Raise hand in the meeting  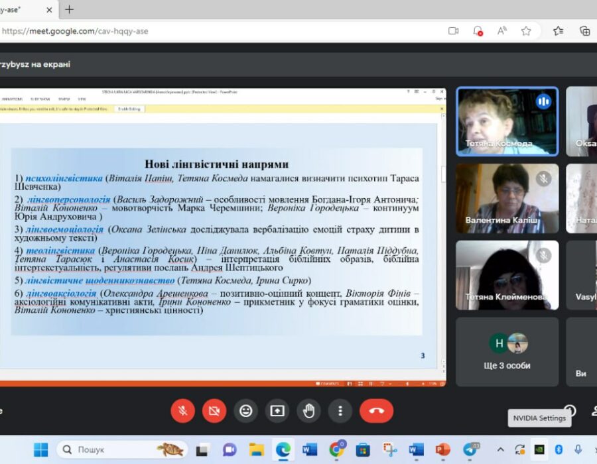(x=308, y=410)
